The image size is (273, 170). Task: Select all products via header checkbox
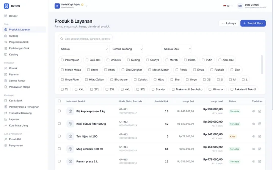59,101
